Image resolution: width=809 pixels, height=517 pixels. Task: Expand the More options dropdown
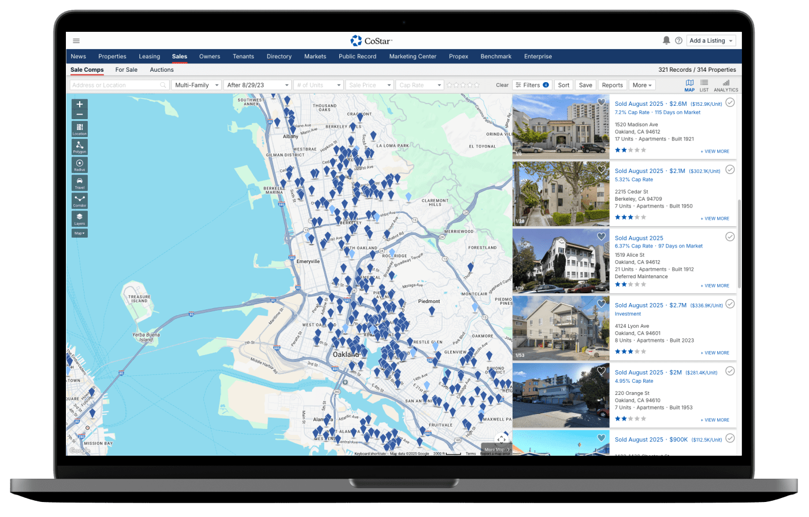point(641,85)
